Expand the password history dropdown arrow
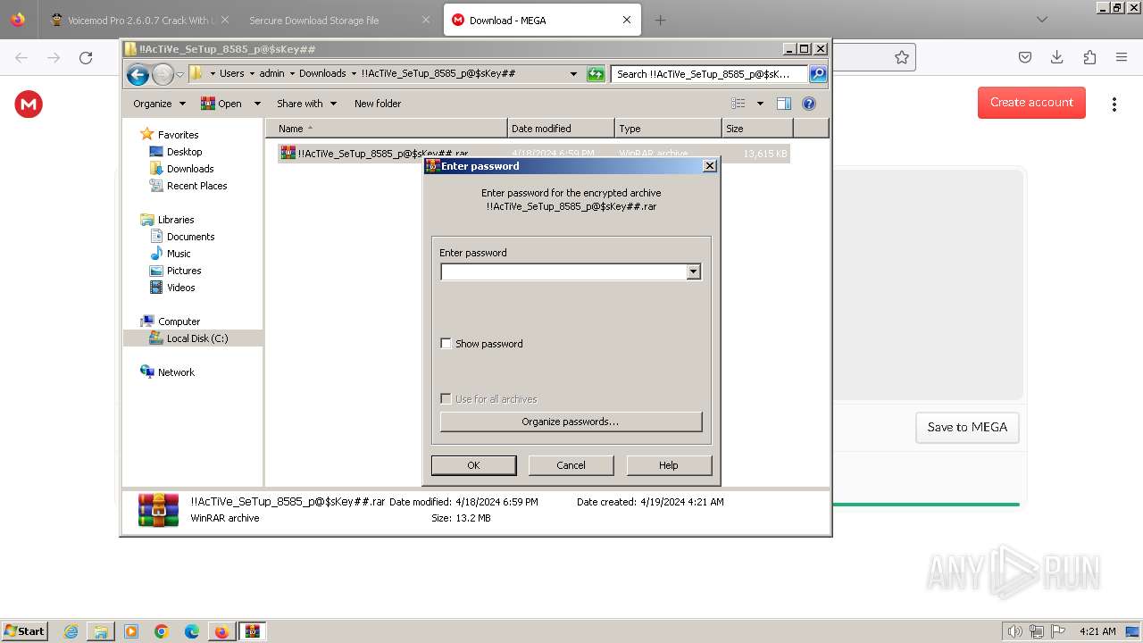This screenshot has width=1143, height=643. (693, 271)
